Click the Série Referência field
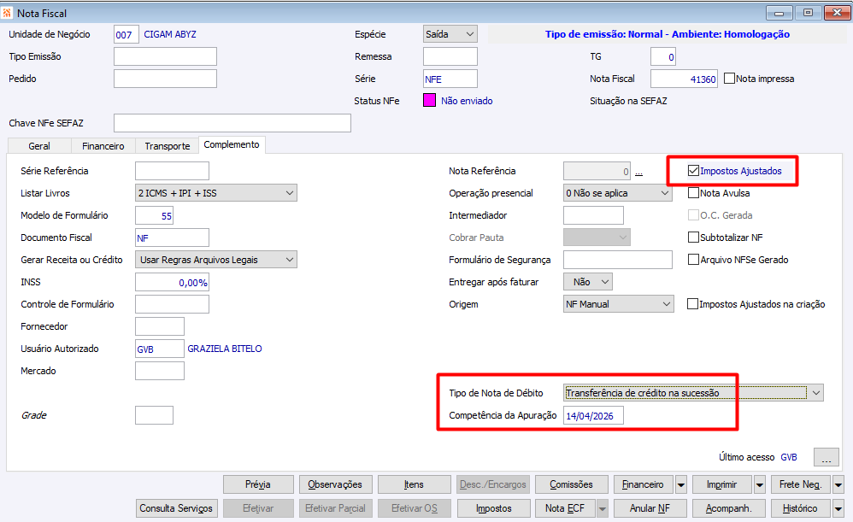Image resolution: width=853 pixels, height=522 pixels. 172,171
